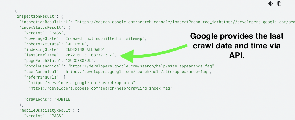Image resolution: width=295 pixels, height=120 pixels.
Task: Select the lastCrawlTime timestamp value
Action: [x=89, y=55]
